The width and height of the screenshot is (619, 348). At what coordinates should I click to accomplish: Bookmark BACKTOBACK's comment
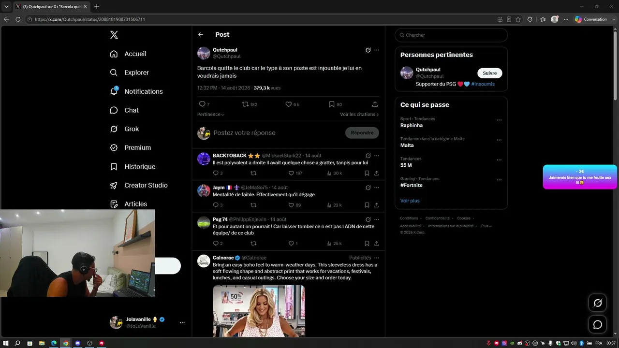pos(367,173)
